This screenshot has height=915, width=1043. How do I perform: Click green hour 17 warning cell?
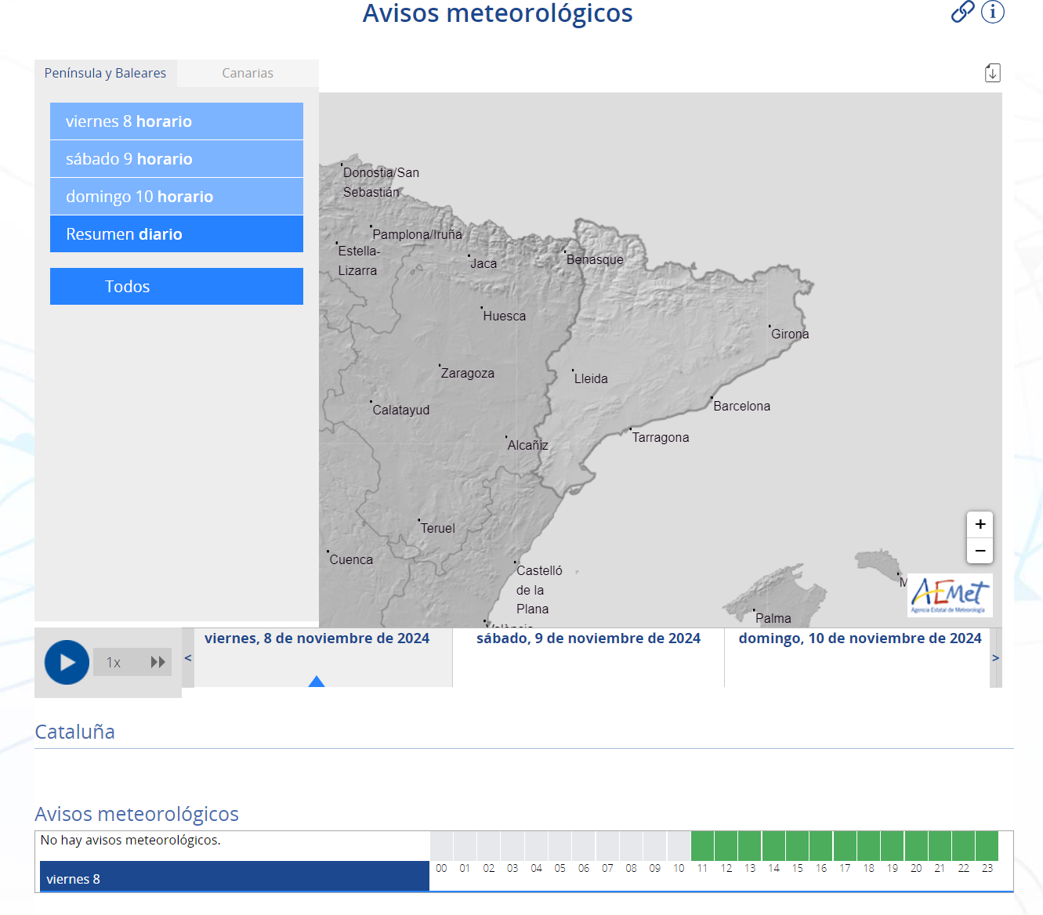pyautogui.click(x=845, y=846)
